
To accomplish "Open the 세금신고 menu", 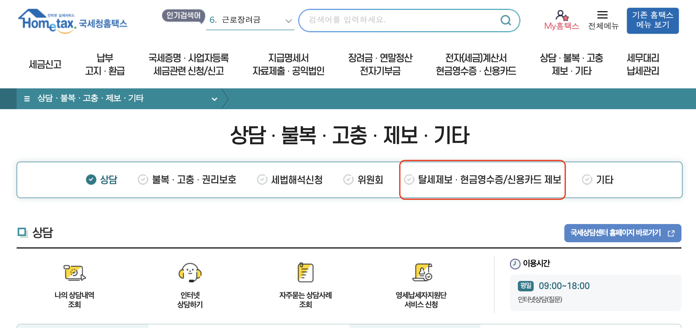I will pos(45,64).
